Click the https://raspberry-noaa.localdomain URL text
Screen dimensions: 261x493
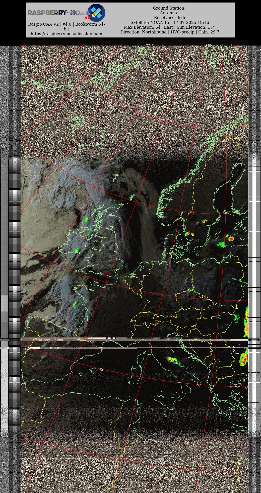click(x=67, y=34)
